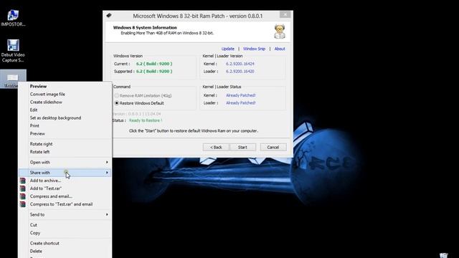
Task: Click the Loader version 6.2.9200.16420 value
Action: [x=240, y=72]
